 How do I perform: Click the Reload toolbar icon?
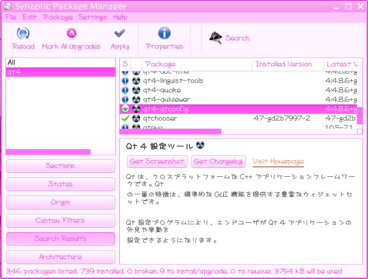click(x=23, y=33)
